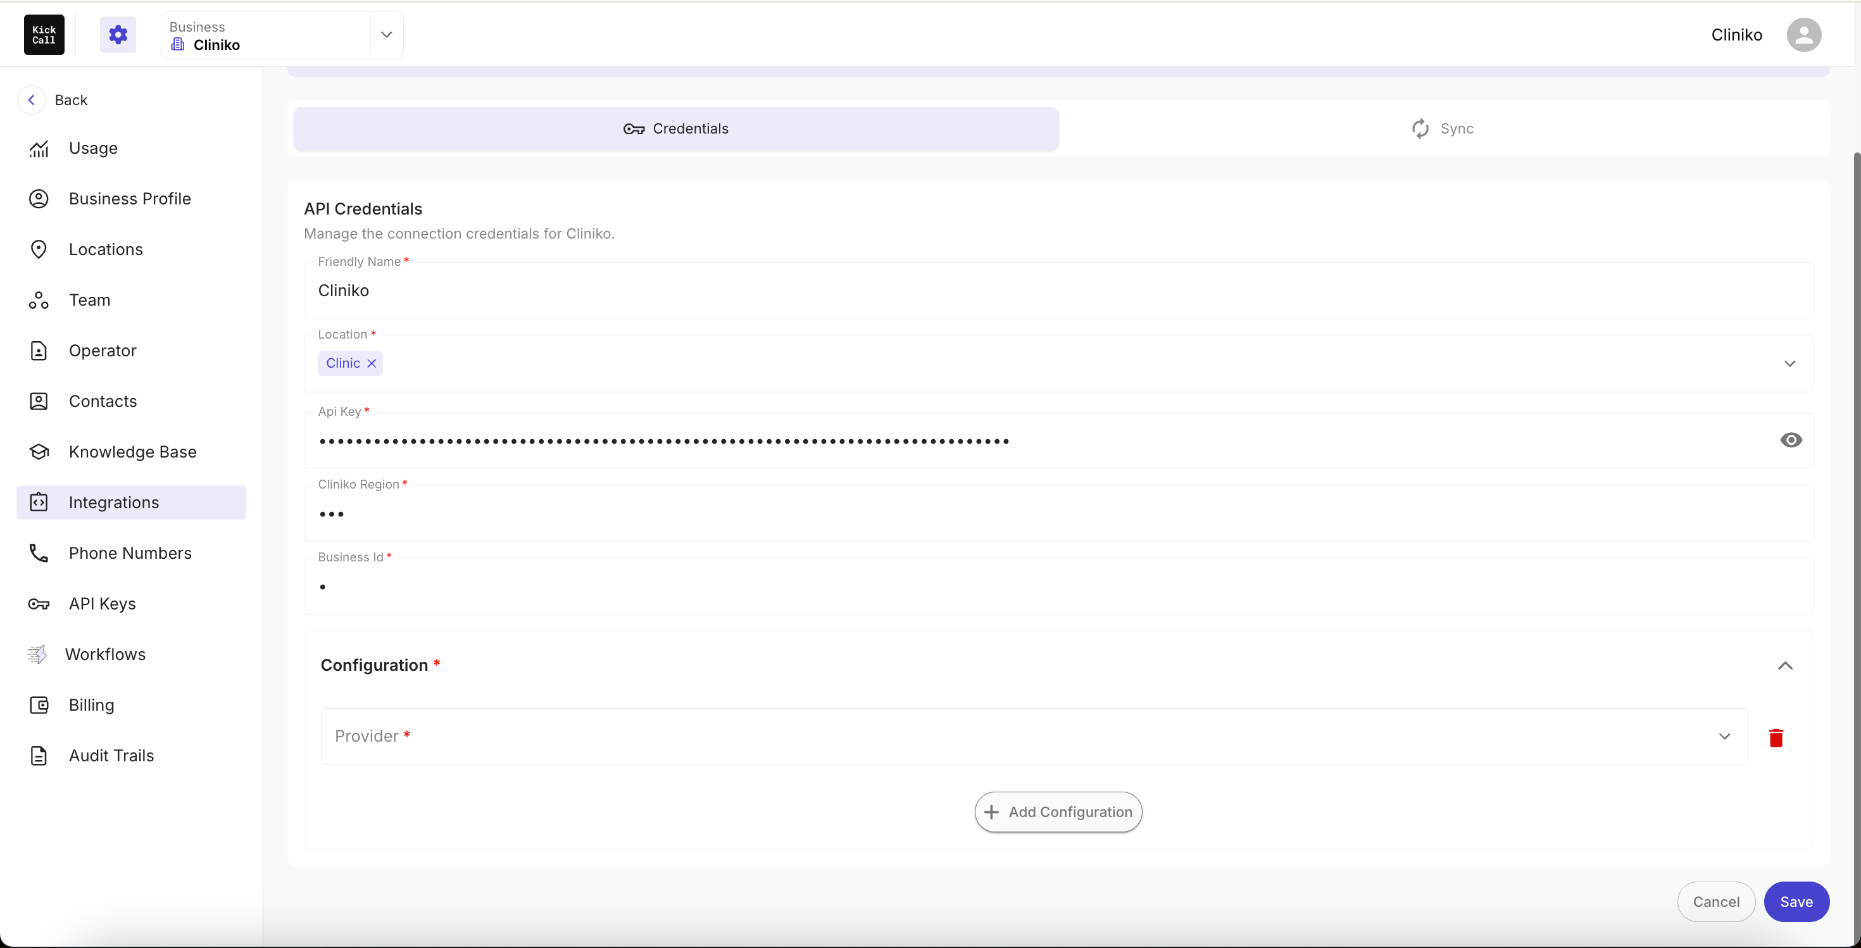Image resolution: width=1861 pixels, height=948 pixels.
Task: Click the Business Profile icon
Action: tap(39, 199)
